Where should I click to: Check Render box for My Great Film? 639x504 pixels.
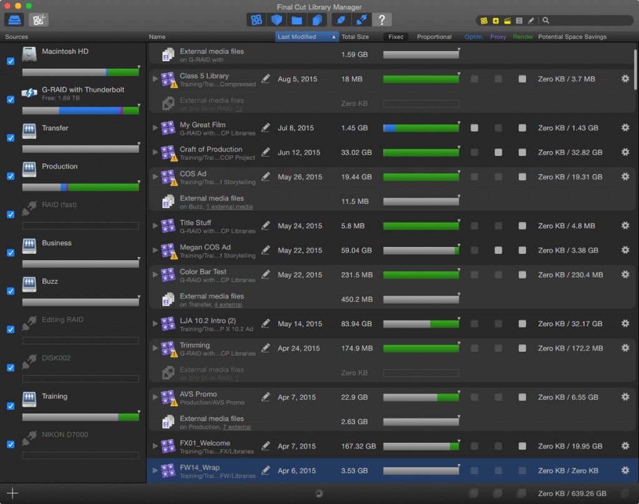522,128
